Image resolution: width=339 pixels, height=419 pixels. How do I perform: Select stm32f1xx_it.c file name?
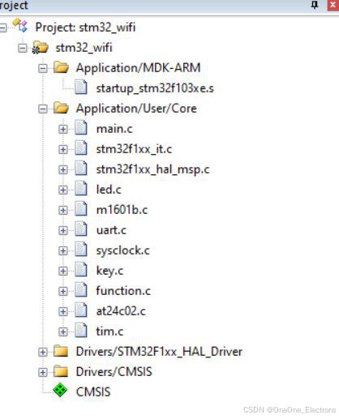click(x=134, y=149)
